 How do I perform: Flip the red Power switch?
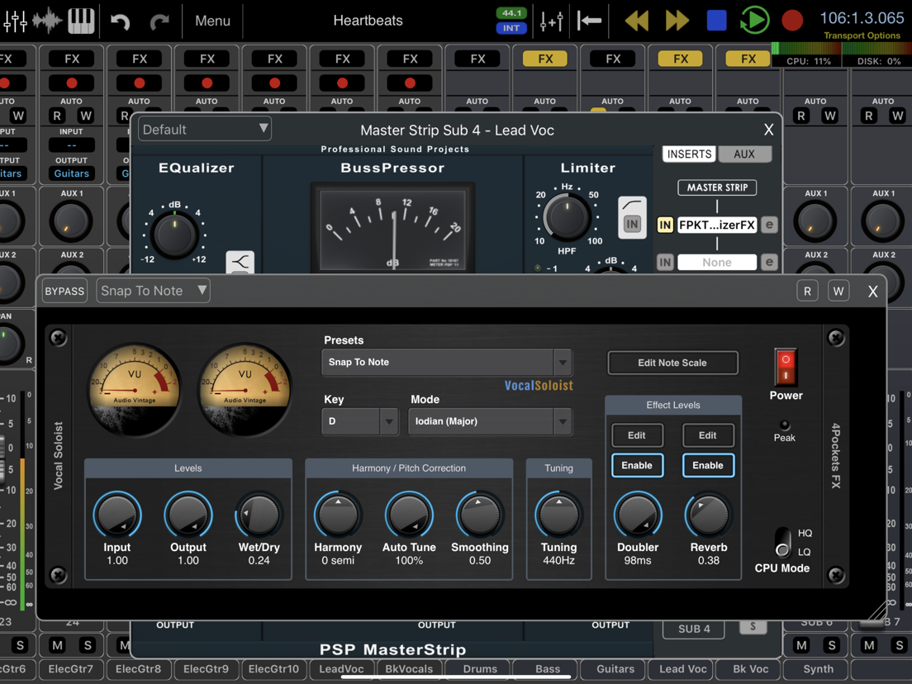(786, 367)
